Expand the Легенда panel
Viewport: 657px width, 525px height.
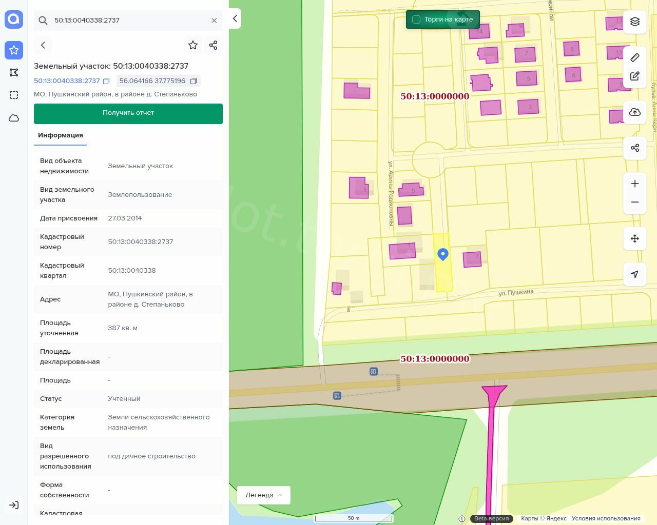[x=264, y=495]
